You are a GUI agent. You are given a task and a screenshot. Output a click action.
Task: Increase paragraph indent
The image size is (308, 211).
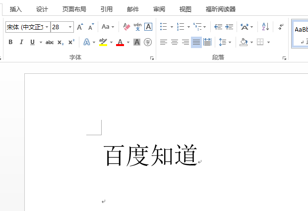tap(229, 27)
